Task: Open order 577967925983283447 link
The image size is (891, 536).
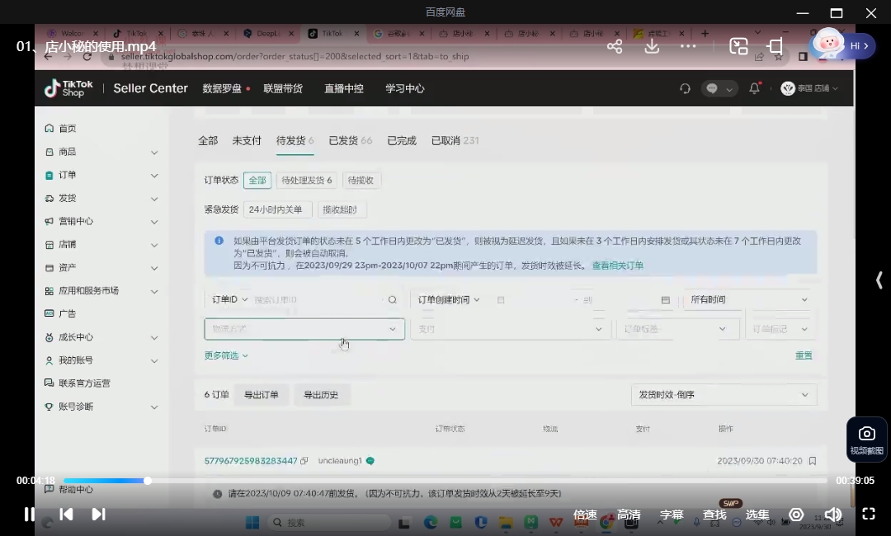Action: tap(251, 461)
